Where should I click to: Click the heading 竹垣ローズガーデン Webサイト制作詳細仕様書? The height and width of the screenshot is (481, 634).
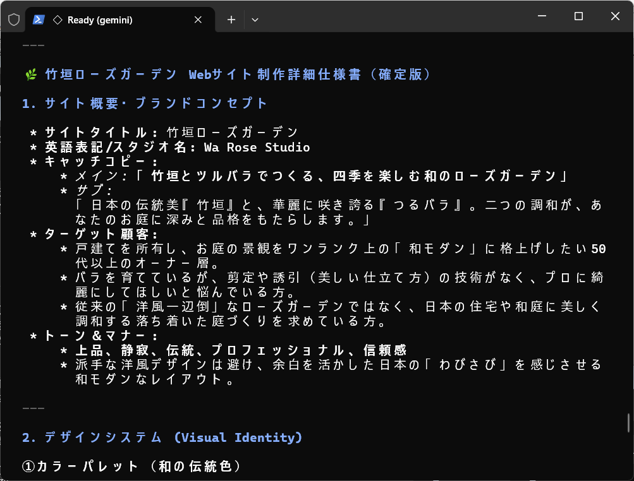(202, 74)
